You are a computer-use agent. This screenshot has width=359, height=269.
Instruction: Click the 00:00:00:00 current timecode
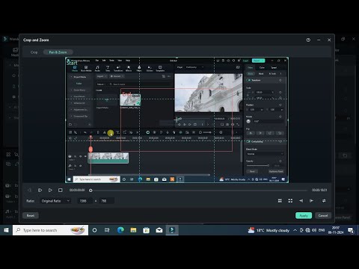click(77, 190)
